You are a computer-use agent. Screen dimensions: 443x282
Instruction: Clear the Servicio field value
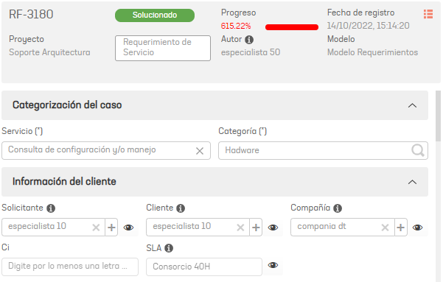pyautogui.click(x=200, y=151)
